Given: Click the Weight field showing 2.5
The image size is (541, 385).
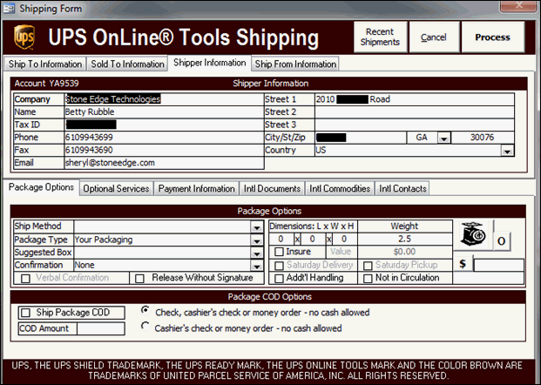Looking at the screenshot, I should coord(405,239).
